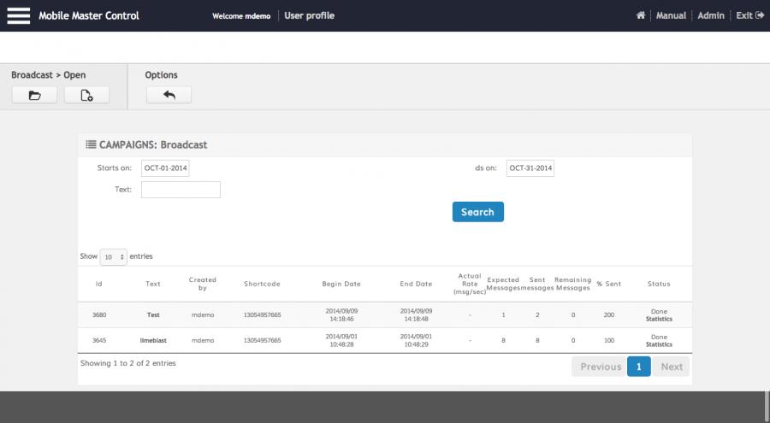Sort table by Begin Date column

pyautogui.click(x=341, y=284)
